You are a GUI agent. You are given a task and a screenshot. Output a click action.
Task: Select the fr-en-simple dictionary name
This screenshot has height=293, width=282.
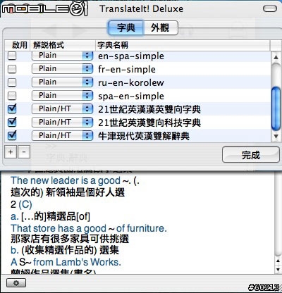click(127, 70)
